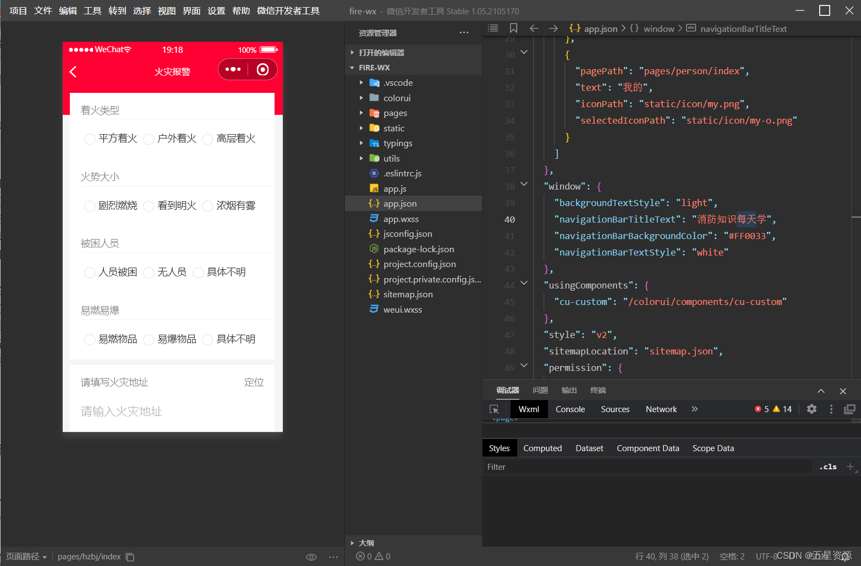Collapse the FIRE-WX project root
This screenshot has height=566, width=861.
[413, 67]
